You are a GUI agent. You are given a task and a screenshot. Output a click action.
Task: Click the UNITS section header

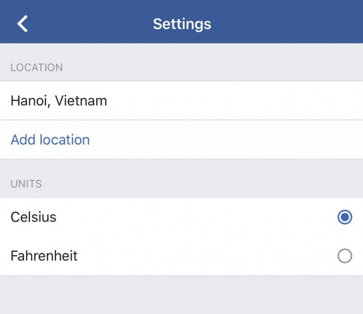click(x=26, y=183)
